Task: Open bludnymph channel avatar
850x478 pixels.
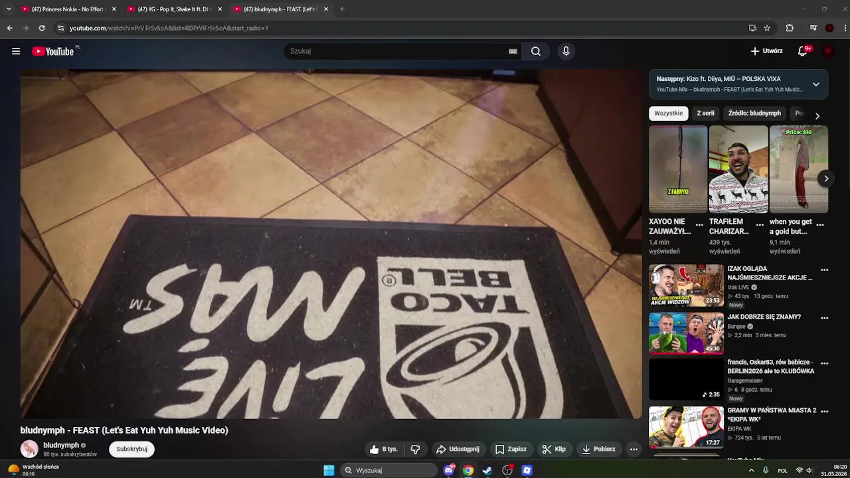Action: click(29, 449)
